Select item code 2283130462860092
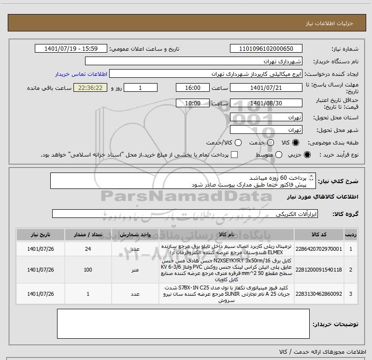The image size is (372, 360). pyautogui.click(x=319, y=294)
